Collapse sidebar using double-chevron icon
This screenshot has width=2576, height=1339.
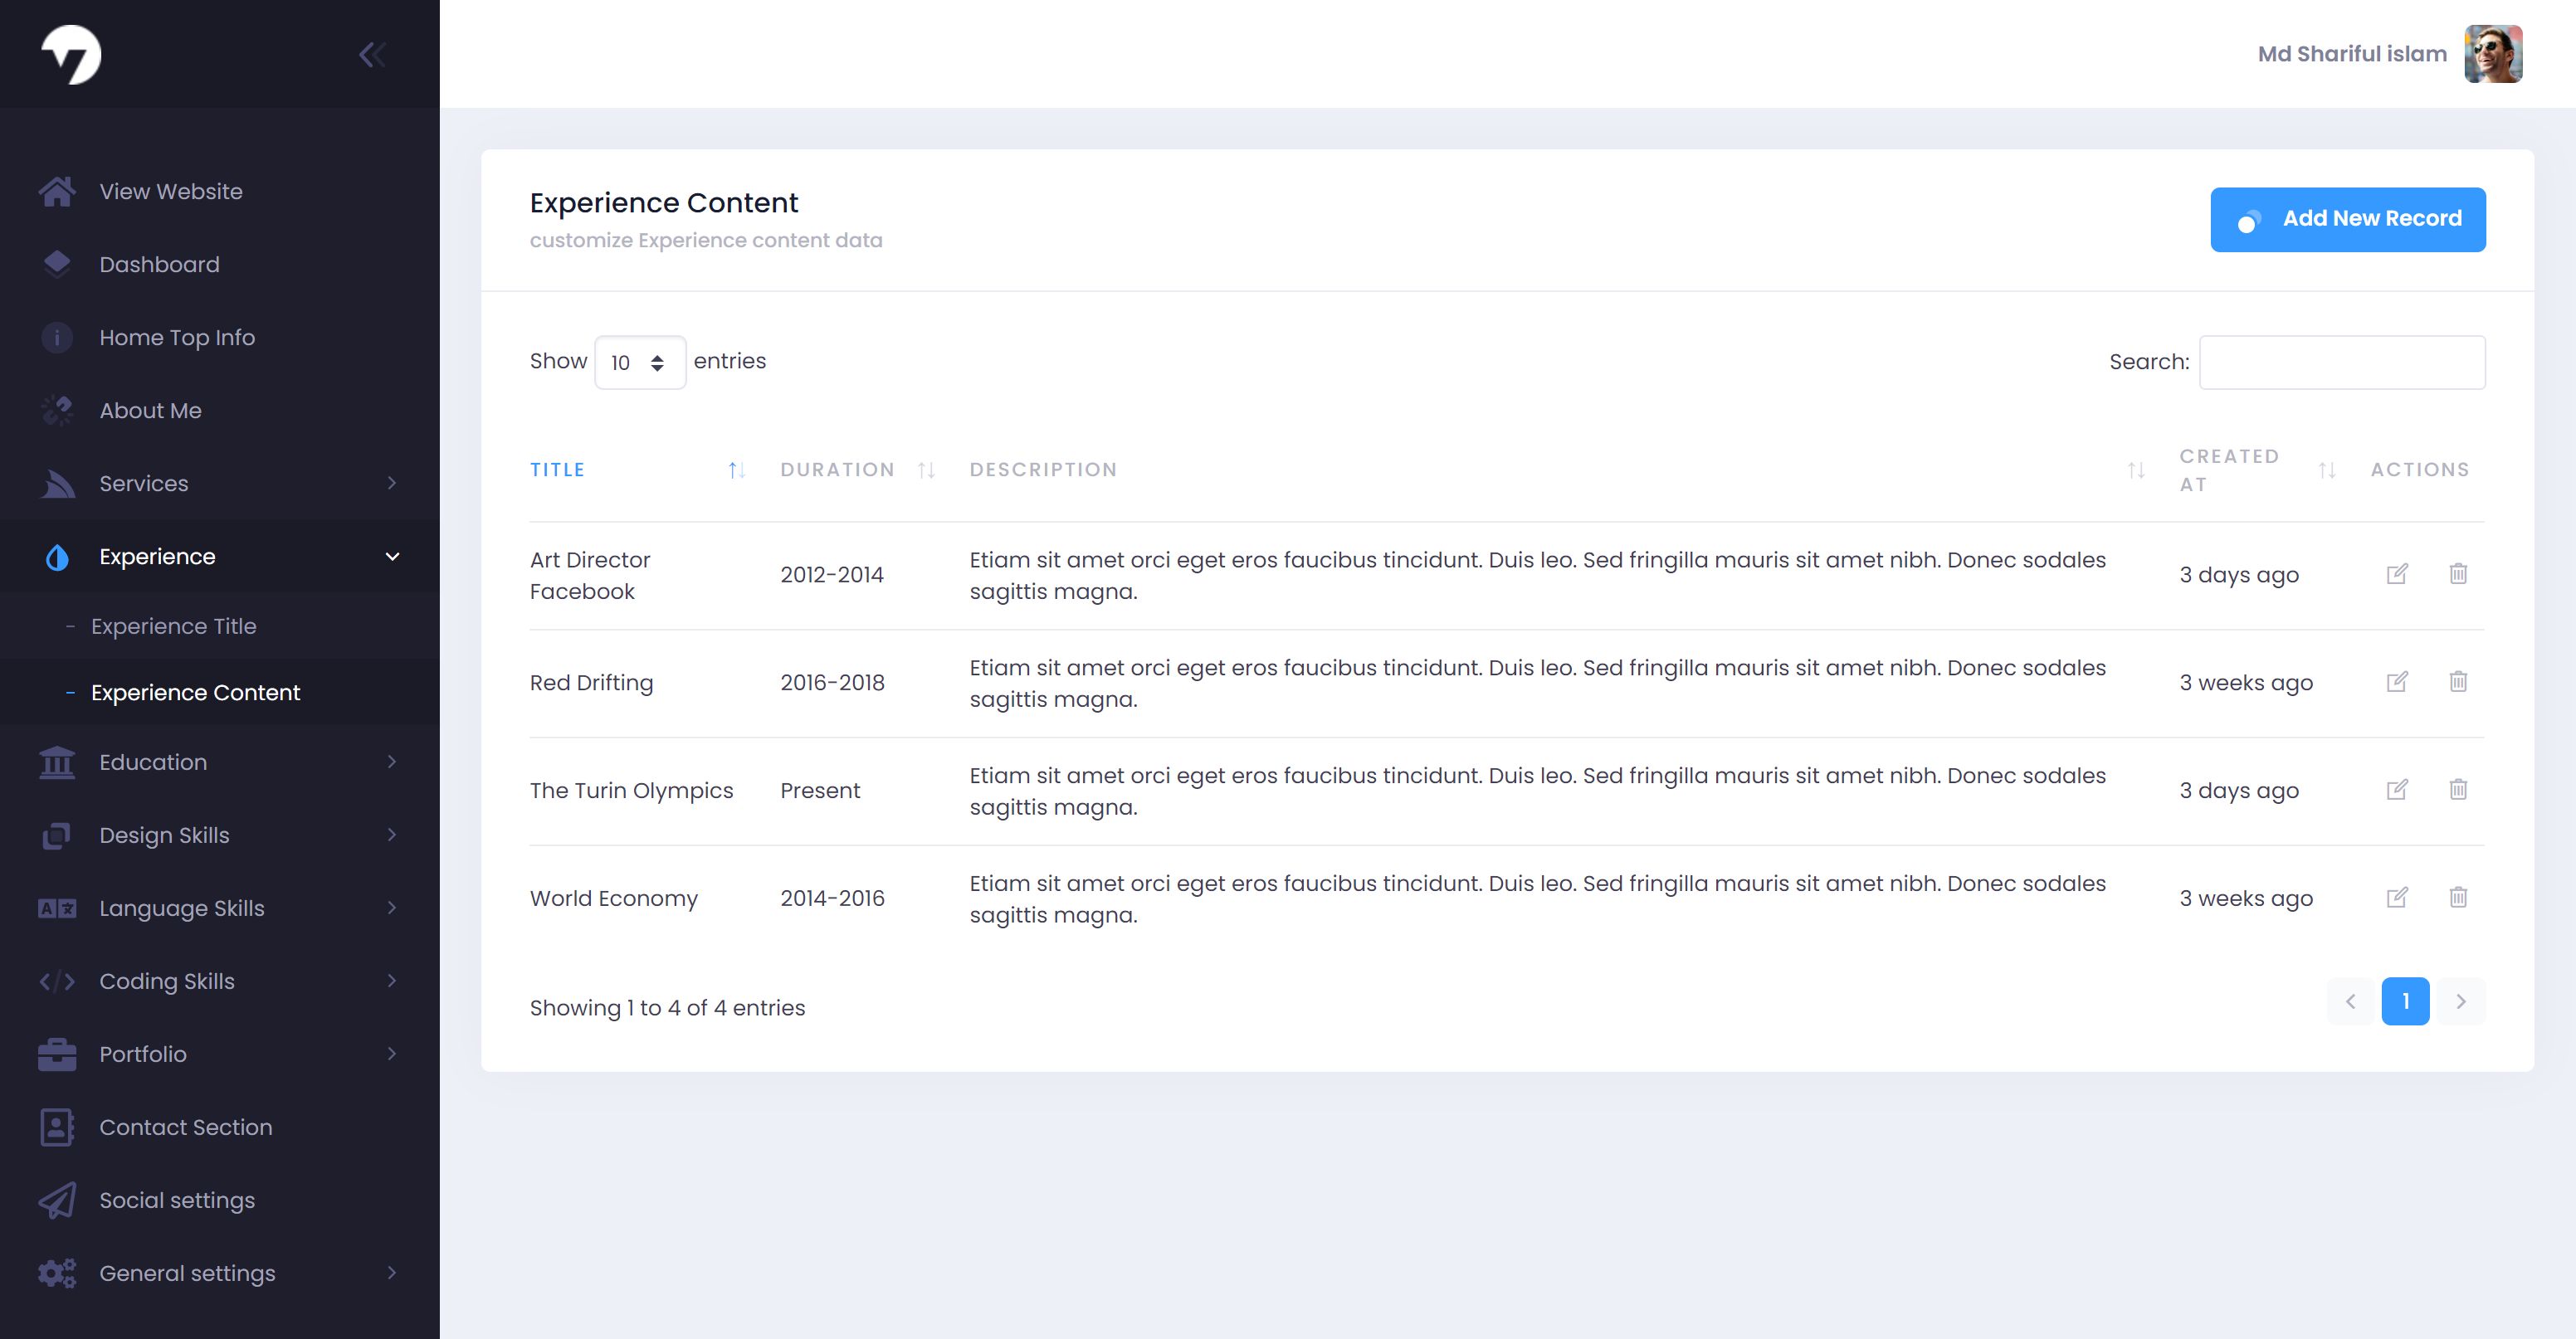coord(372,55)
